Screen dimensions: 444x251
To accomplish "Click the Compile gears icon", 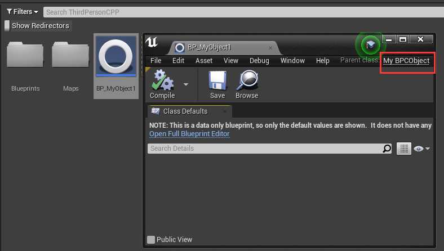I will coord(162,80).
